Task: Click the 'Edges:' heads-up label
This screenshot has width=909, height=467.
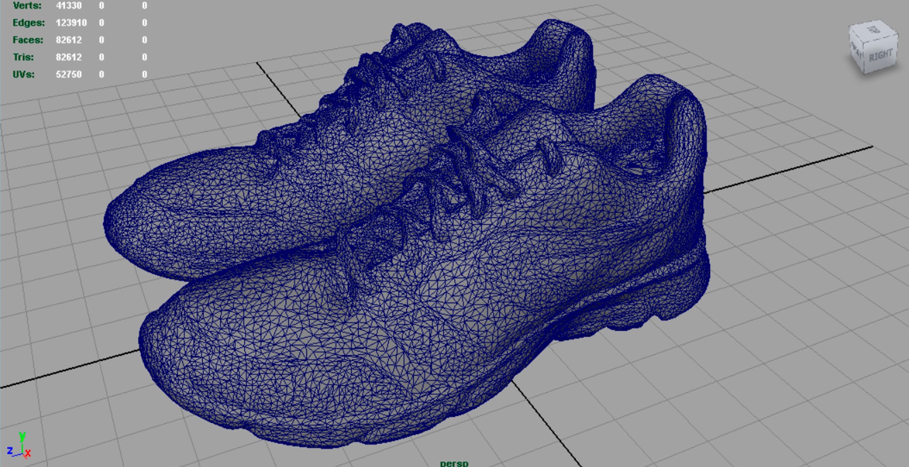Action: pos(28,23)
